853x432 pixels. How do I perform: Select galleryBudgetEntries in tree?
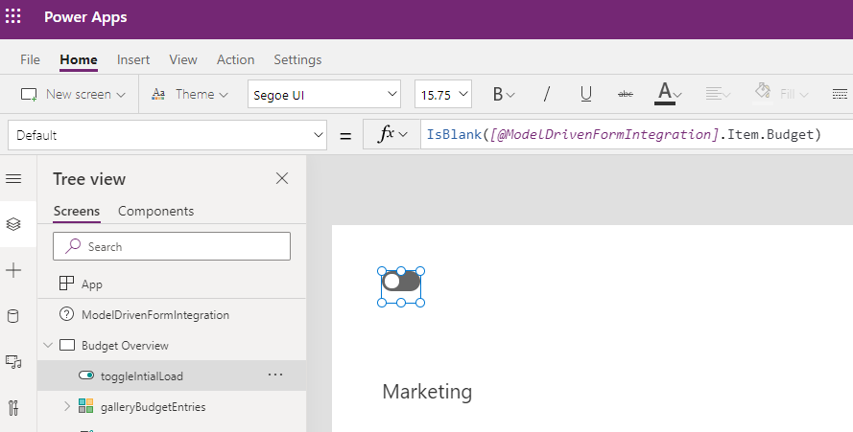point(153,406)
